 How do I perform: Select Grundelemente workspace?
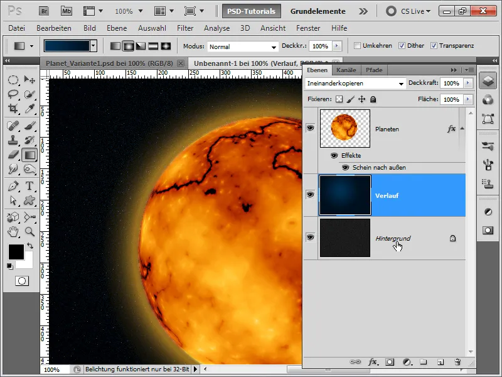(318, 11)
